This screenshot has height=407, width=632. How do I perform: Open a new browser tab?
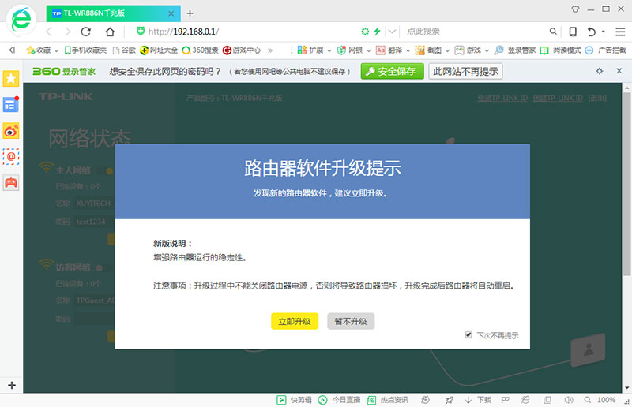190,13
